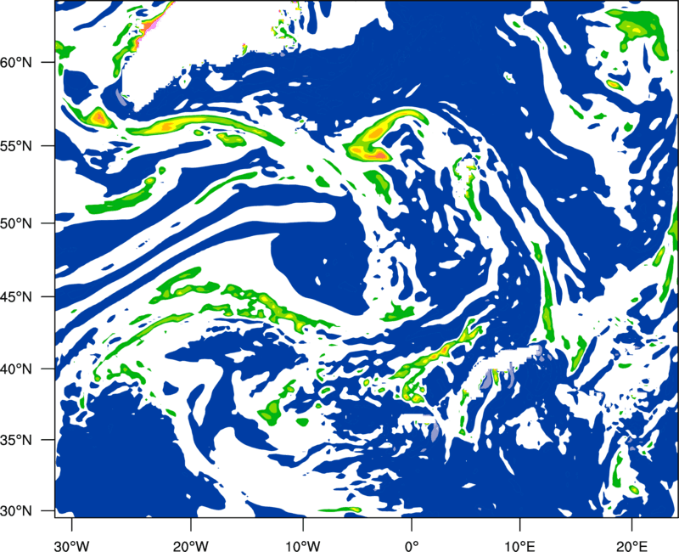Click the 50°N latitude label
Viewport: 679px width, 552px height.
(x=16, y=223)
